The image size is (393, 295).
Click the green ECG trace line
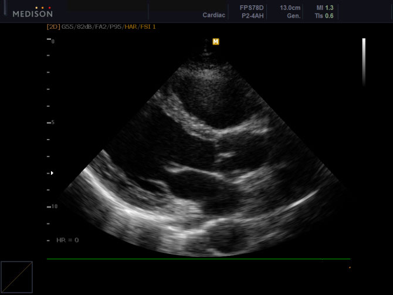point(198,259)
